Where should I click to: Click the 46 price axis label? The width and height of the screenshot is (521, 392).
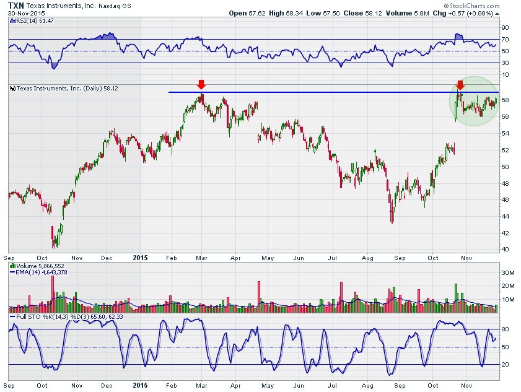pos(505,199)
